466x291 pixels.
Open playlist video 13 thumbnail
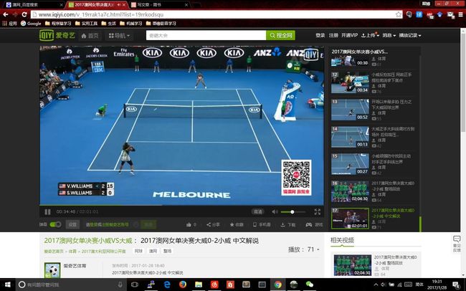pos(350,110)
